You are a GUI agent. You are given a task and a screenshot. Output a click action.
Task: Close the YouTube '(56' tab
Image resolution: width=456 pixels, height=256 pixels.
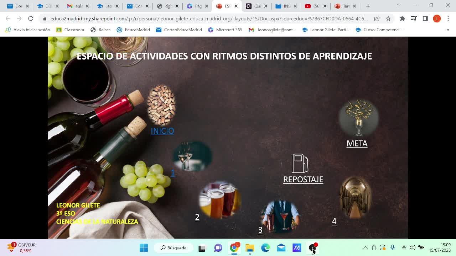pyautogui.click(x=325, y=6)
